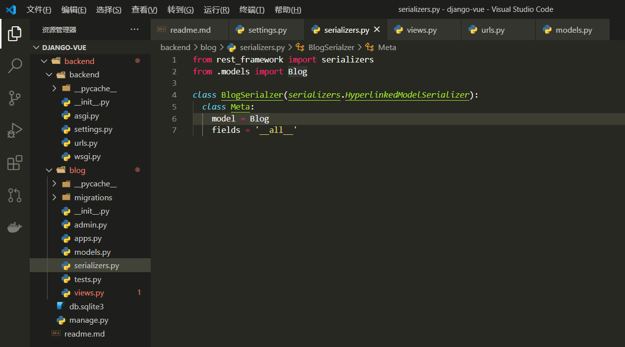Open the 终端(T) menu
The height and width of the screenshot is (347, 625).
pos(252,9)
